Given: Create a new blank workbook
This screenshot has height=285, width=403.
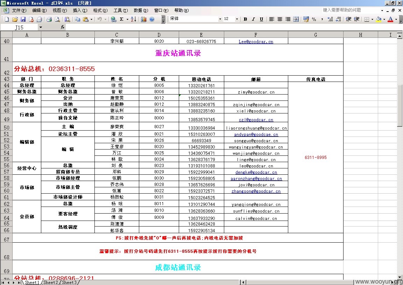Looking at the screenshot, I should 7,19.
